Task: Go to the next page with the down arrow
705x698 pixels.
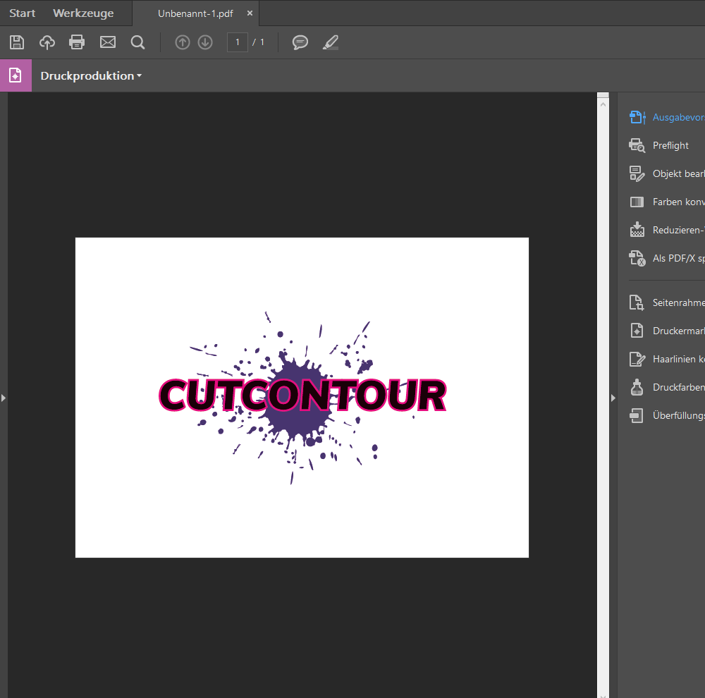Action: click(204, 42)
